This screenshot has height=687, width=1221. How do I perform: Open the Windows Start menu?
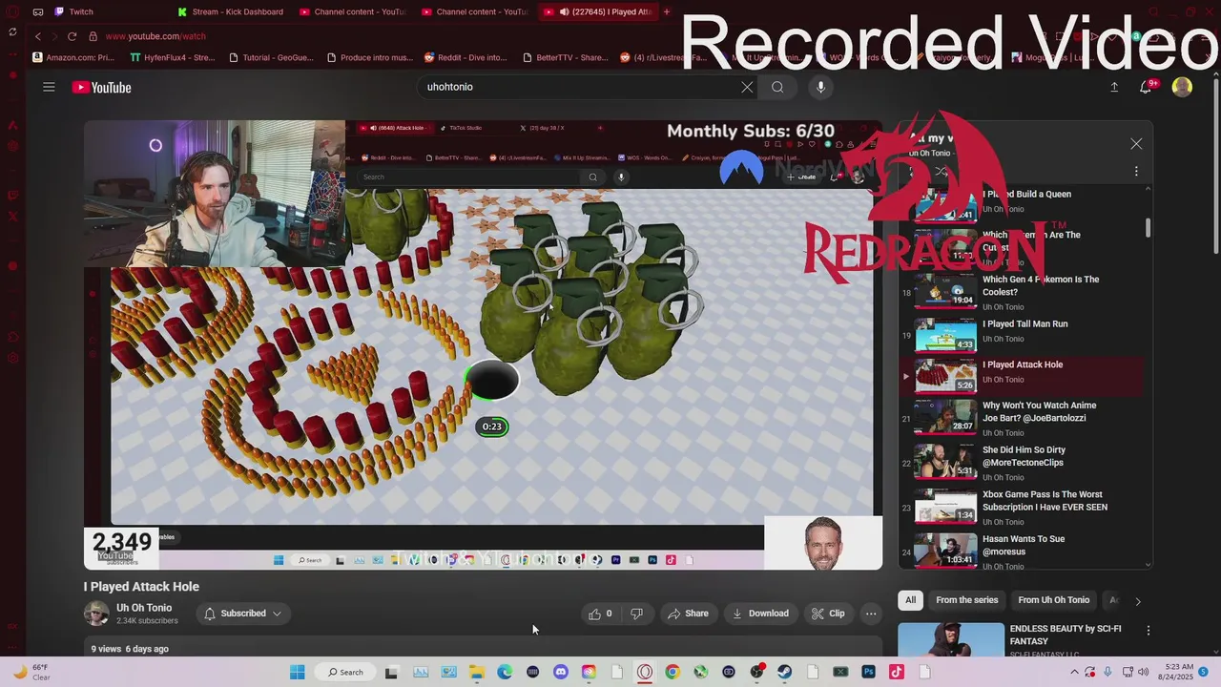click(297, 672)
